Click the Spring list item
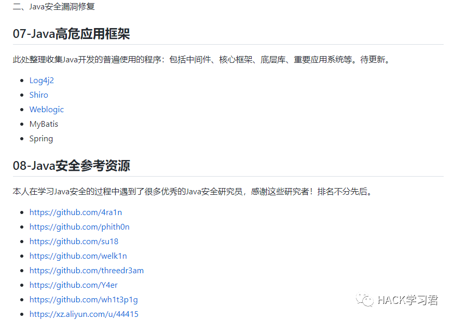Viewport: 453px width, 320px height. coord(41,139)
